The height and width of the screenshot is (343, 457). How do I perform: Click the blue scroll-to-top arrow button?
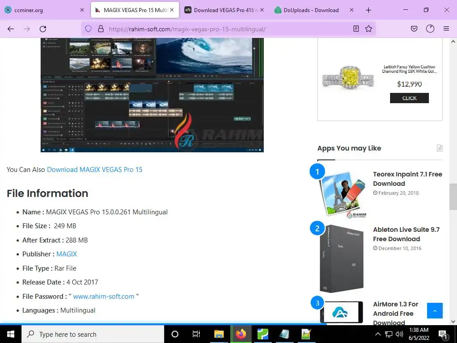click(435, 311)
